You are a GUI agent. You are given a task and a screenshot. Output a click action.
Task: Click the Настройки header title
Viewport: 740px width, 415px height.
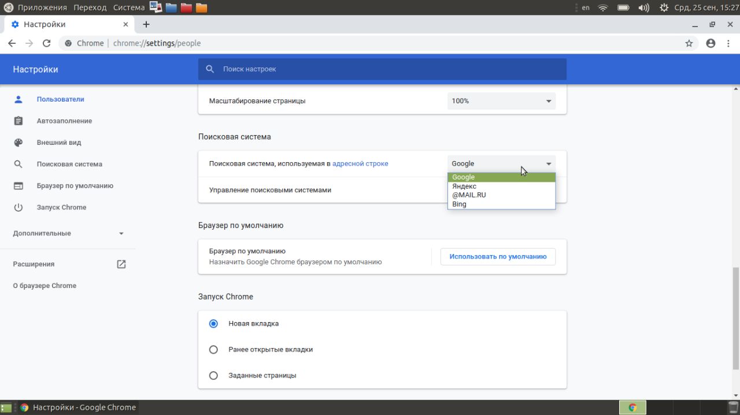(35, 69)
